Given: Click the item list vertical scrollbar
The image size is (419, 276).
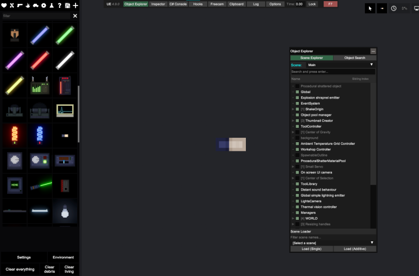Looking at the screenshot, I should [78, 114].
